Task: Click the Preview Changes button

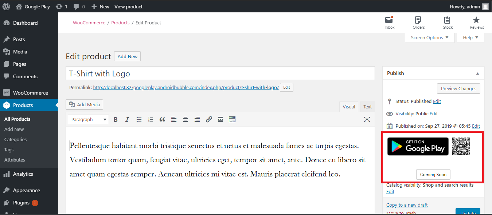Action: click(x=458, y=88)
